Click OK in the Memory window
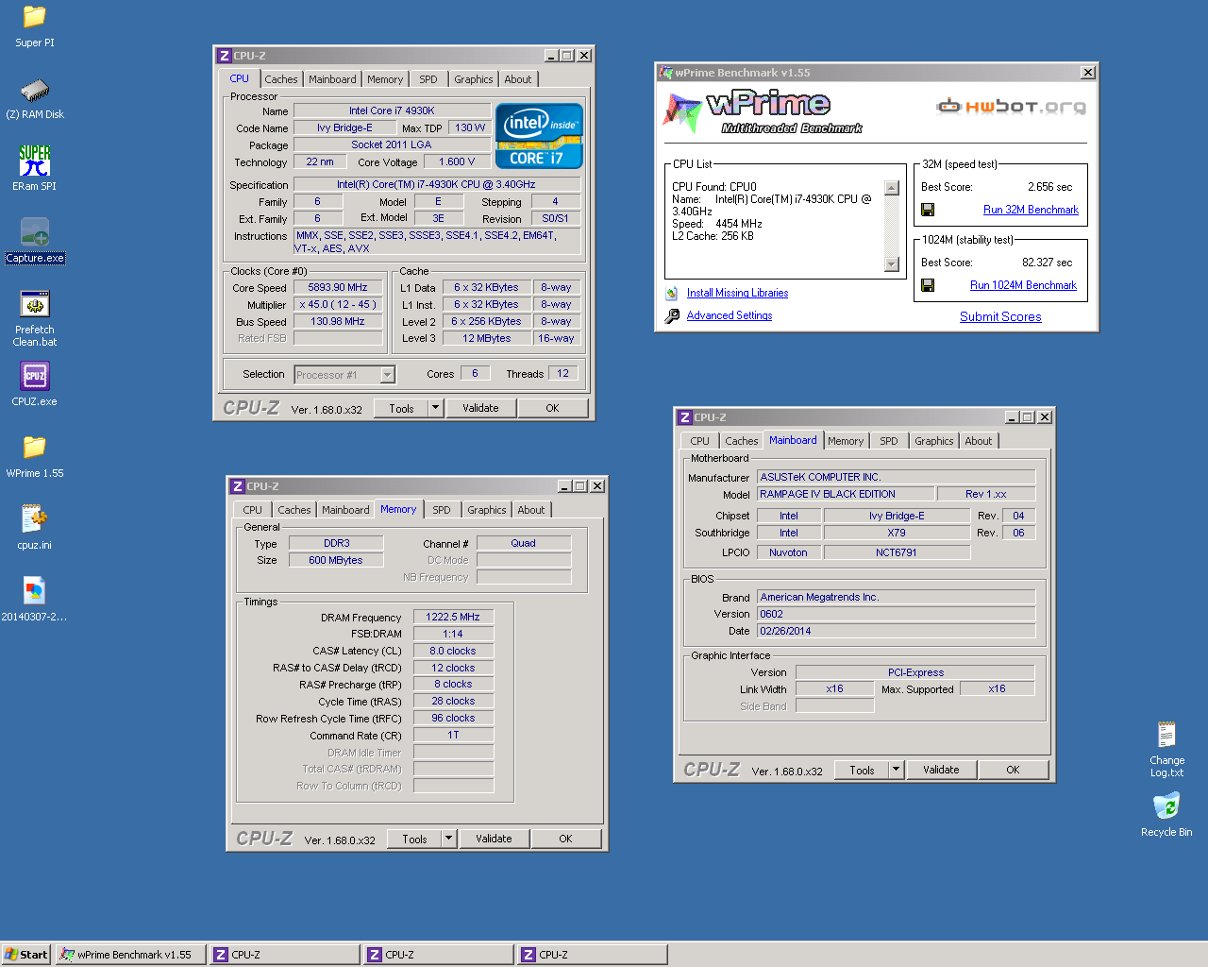The image size is (1208, 967). (565, 839)
